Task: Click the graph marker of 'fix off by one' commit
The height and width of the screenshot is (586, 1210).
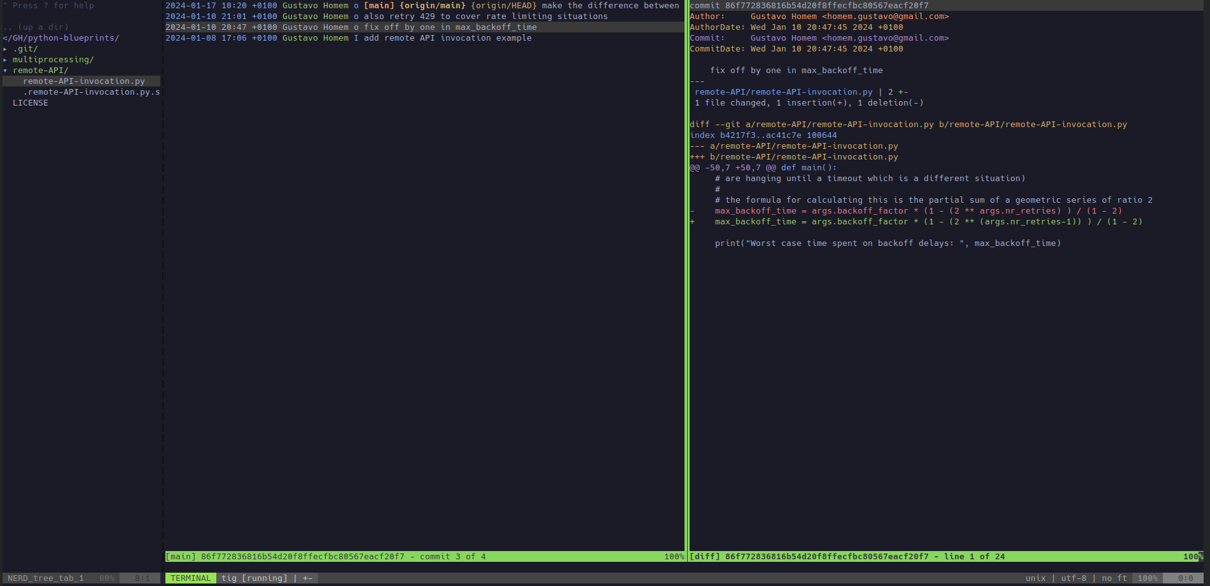Action: pos(356,27)
